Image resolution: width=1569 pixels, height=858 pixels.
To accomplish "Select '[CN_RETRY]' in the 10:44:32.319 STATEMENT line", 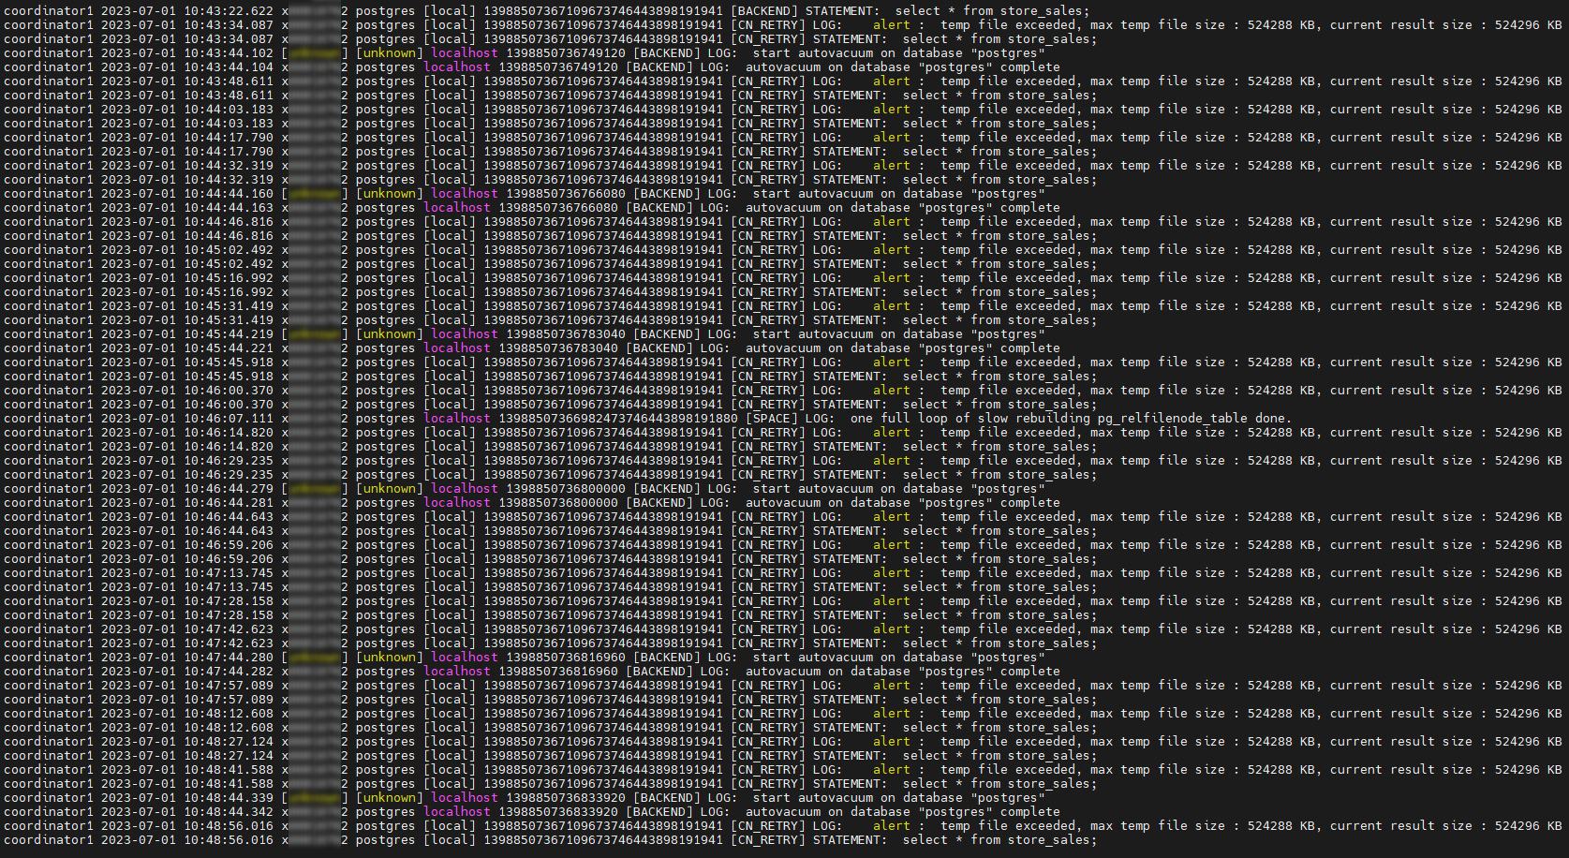I will pos(768,180).
